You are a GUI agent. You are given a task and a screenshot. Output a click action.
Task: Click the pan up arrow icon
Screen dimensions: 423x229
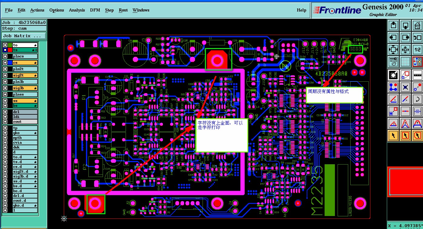[393, 25]
